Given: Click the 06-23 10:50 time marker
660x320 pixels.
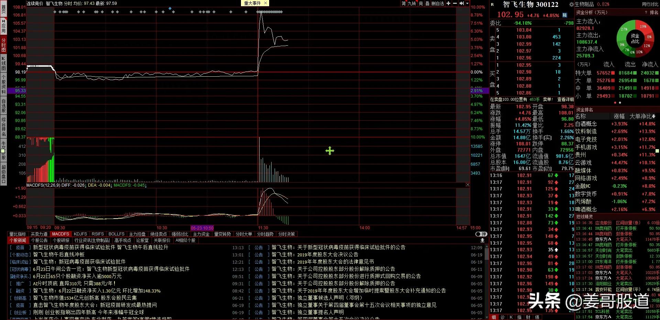Looking at the screenshot, I should click(x=202, y=228).
